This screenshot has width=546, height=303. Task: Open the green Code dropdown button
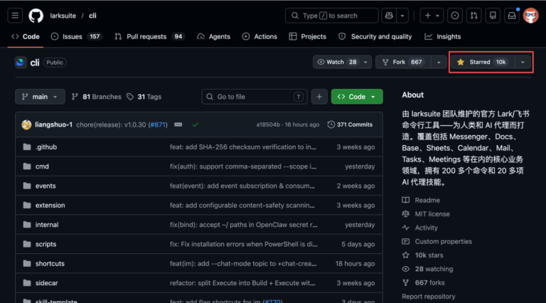click(x=357, y=97)
